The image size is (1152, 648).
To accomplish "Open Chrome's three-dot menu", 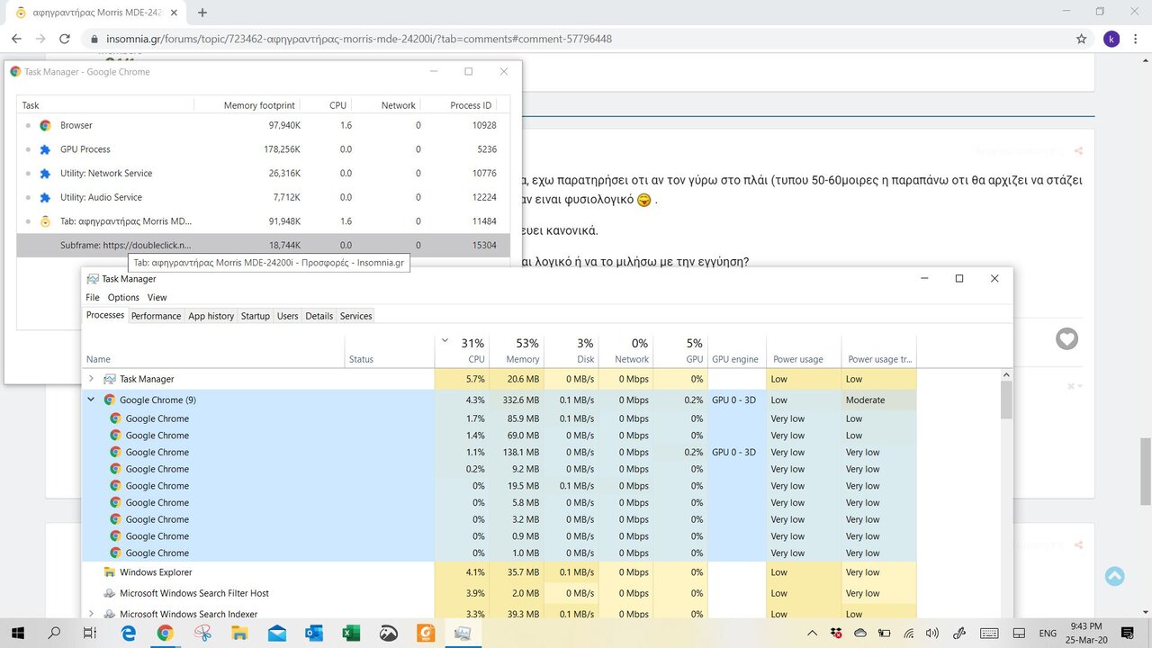I will 1137,39.
